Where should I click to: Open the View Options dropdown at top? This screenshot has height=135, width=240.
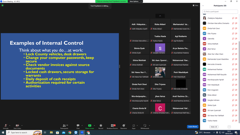pyautogui.click(x=135, y=1)
